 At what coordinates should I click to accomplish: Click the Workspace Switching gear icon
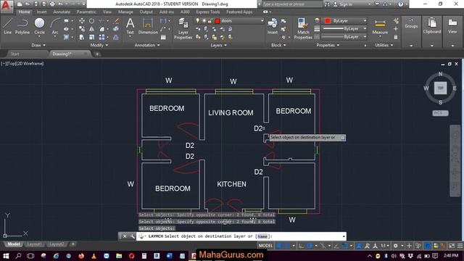tap(396, 246)
